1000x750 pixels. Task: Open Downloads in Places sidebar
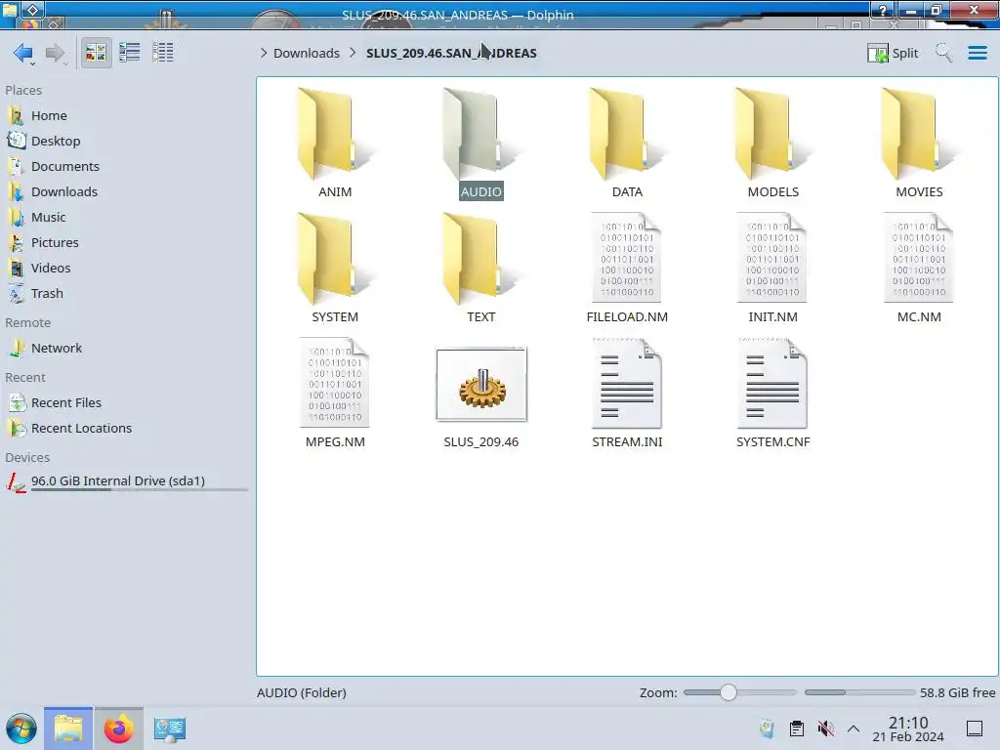coord(63,192)
